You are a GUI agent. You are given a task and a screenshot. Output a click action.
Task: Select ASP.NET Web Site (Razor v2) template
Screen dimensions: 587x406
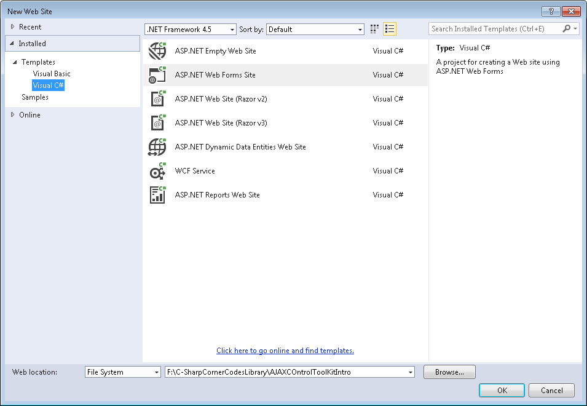pos(285,99)
